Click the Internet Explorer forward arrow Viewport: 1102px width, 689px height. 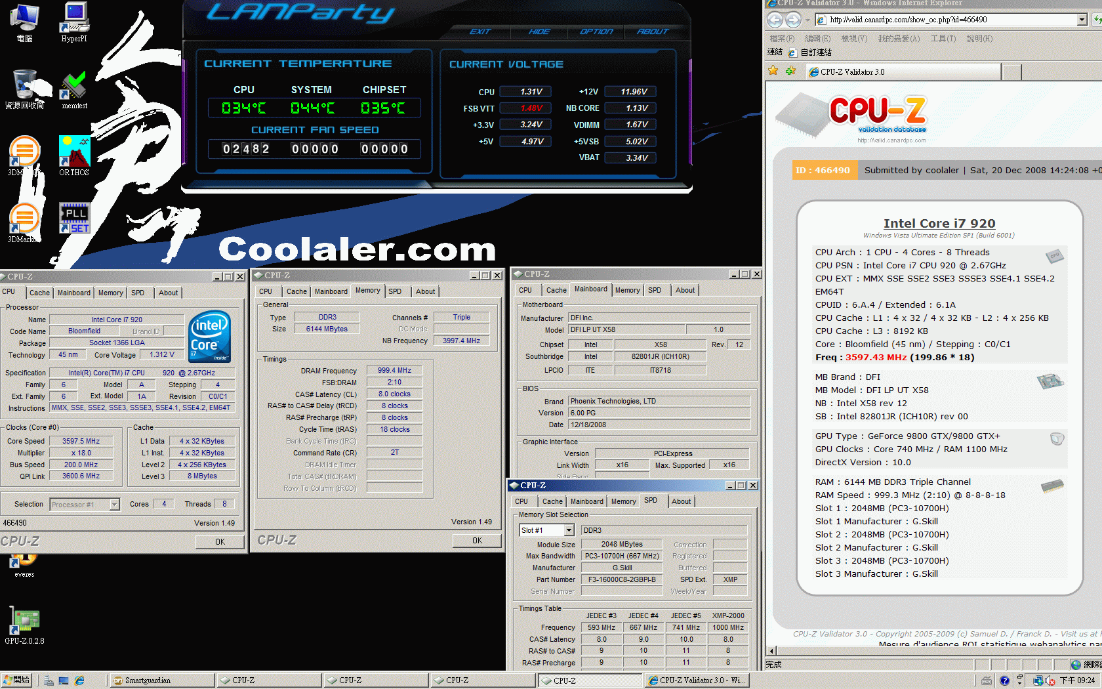click(793, 20)
